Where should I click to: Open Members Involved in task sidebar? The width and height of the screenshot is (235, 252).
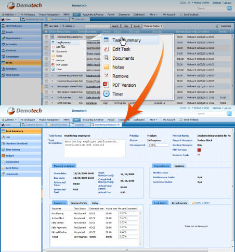coord(21,143)
